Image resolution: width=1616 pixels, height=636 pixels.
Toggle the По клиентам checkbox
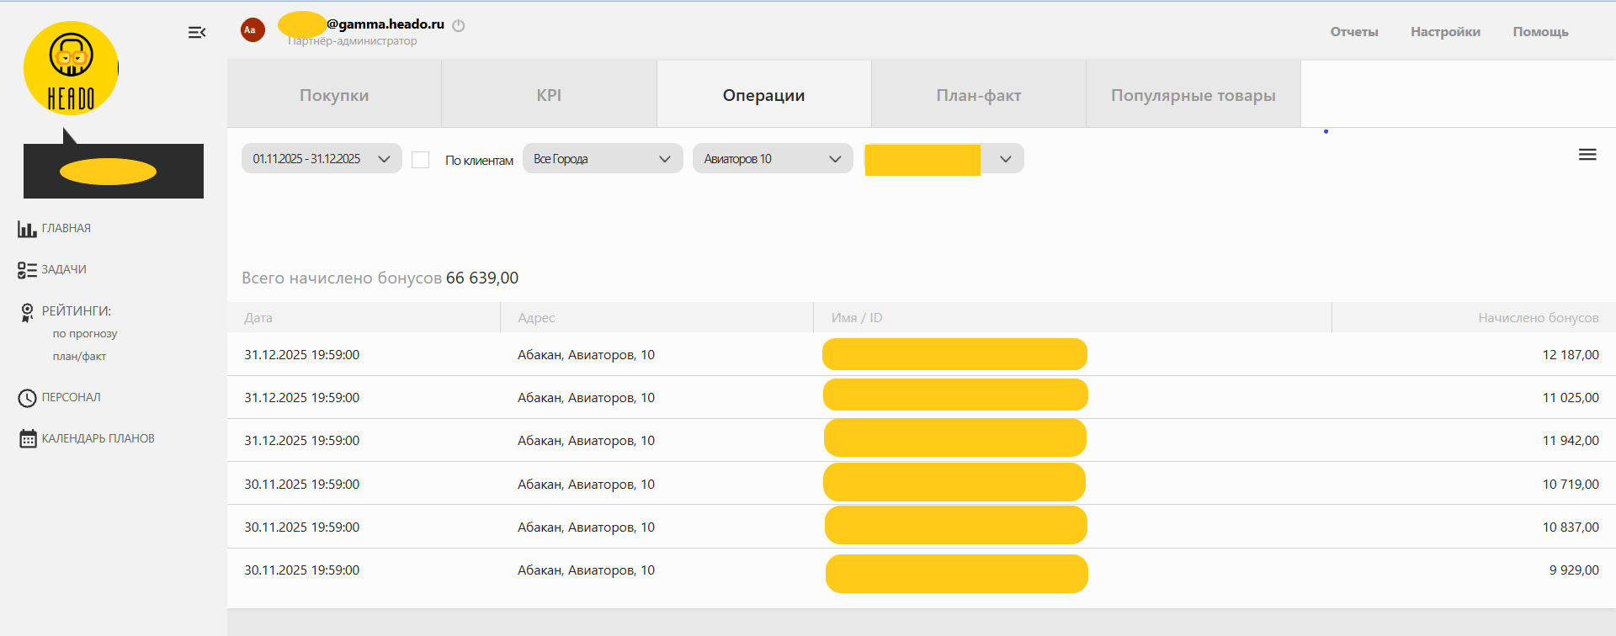pos(421,160)
